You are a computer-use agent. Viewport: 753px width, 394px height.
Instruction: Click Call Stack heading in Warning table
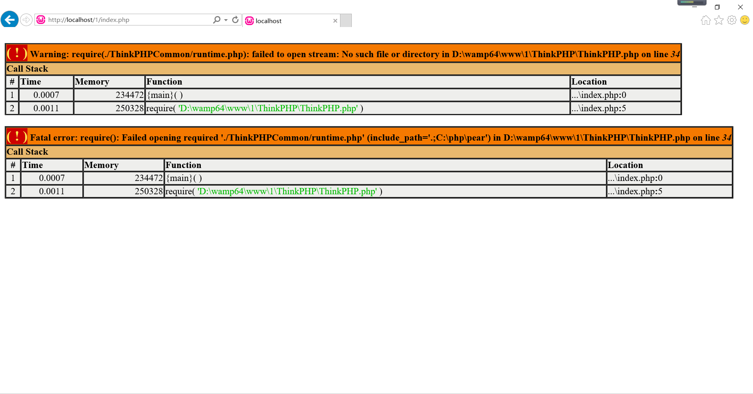point(27,69)
